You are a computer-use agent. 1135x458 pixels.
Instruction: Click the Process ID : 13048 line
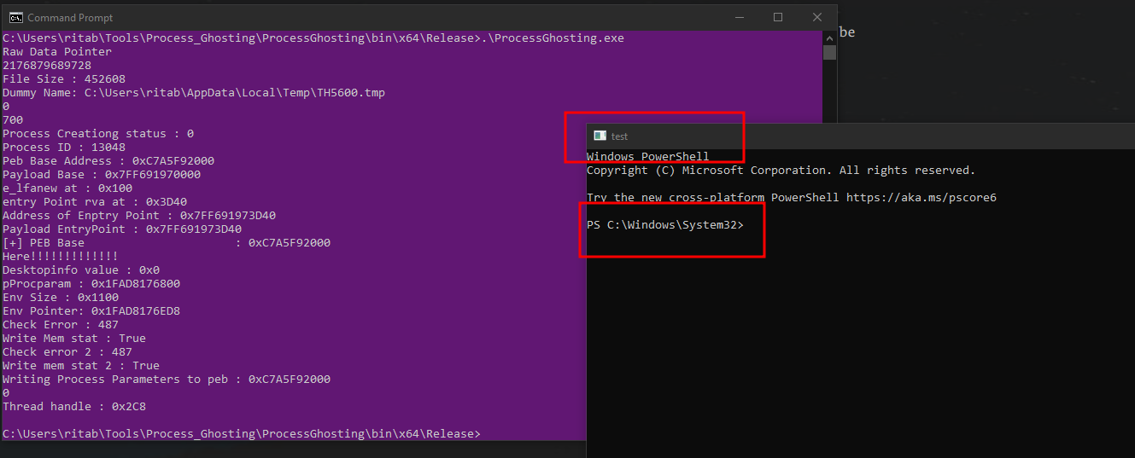[x=67, y=147]
